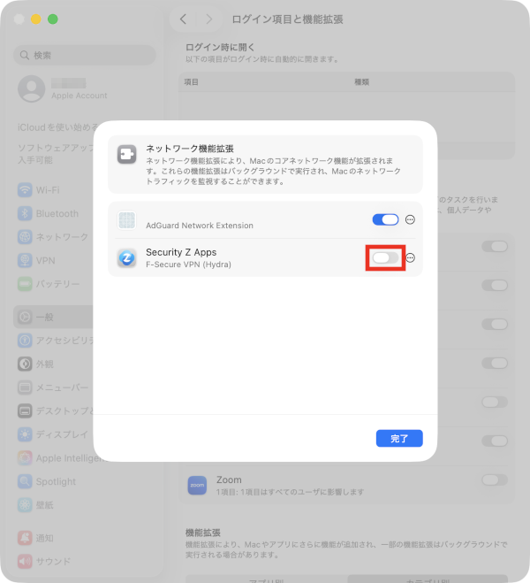
Task: Go forward with the right chevron
Action: (x=209, y=19)
